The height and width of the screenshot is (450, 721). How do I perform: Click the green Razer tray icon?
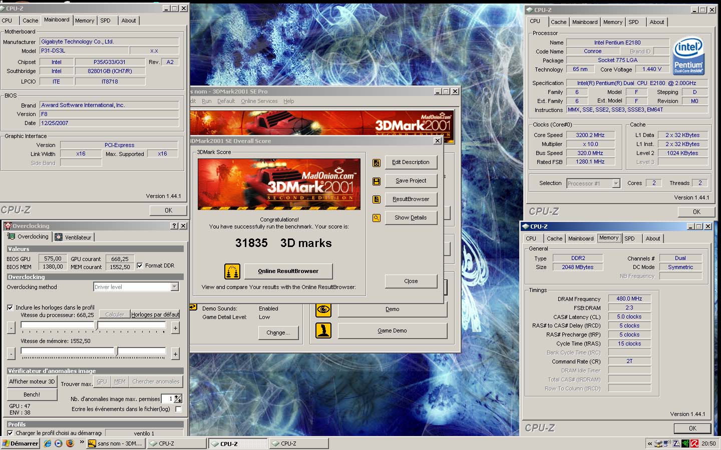point(685,443)
